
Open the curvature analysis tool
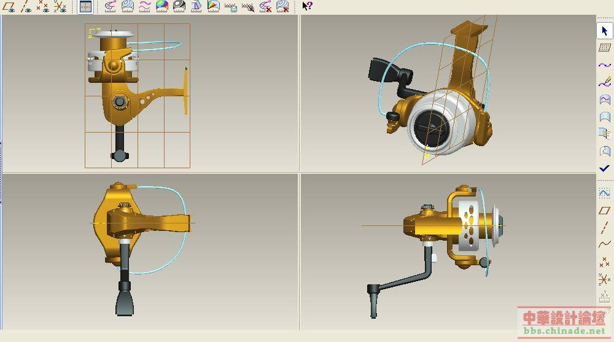[111, 7]
